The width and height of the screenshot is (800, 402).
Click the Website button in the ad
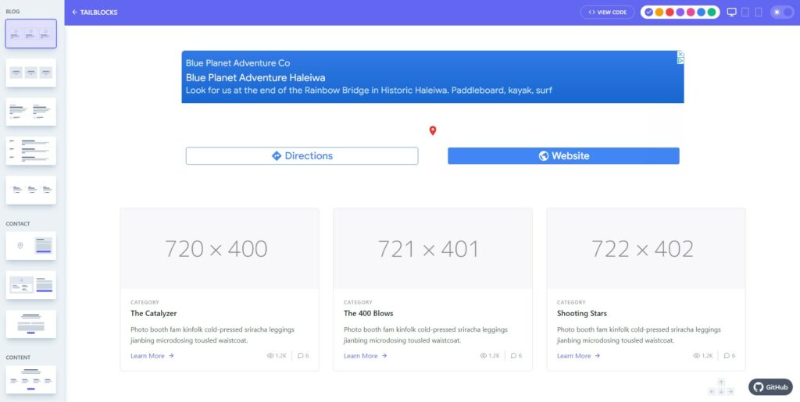pos(563,156)
